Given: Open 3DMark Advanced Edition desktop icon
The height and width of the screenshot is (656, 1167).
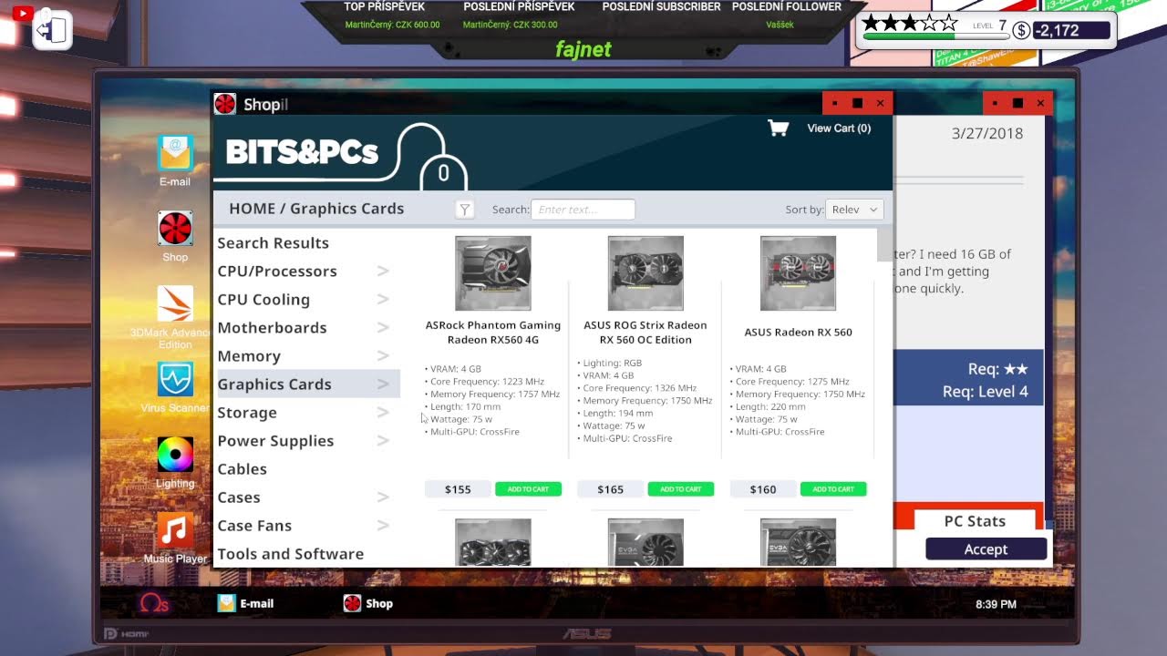Looking at the screenshot, I should pyautogui.click(x=175, y=304).
